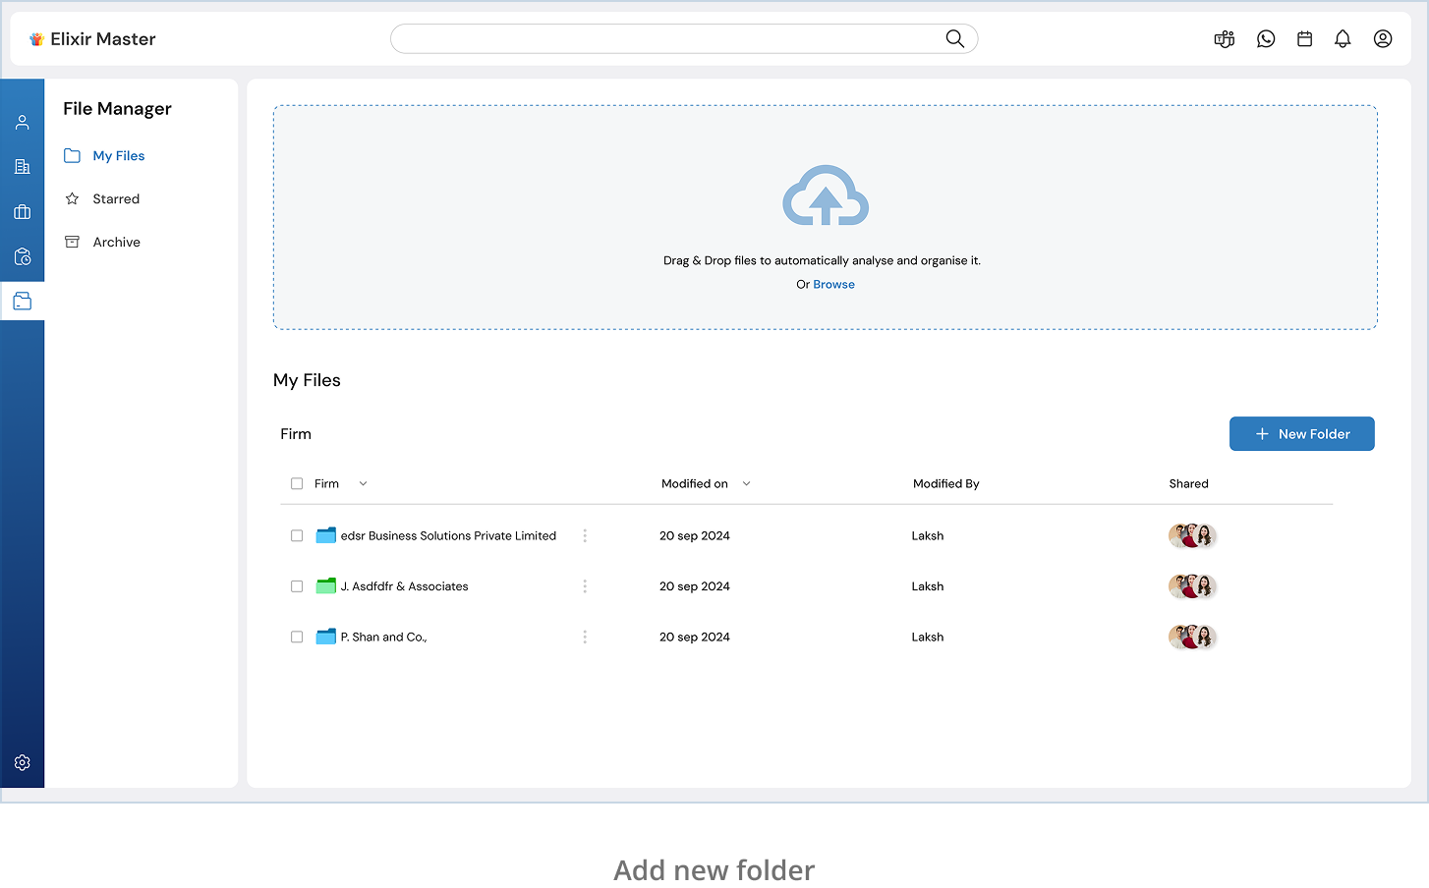Check the P. Shan and Co. checkbox
The width and height of the screenshot is (1429, 888).
(297, 638)
